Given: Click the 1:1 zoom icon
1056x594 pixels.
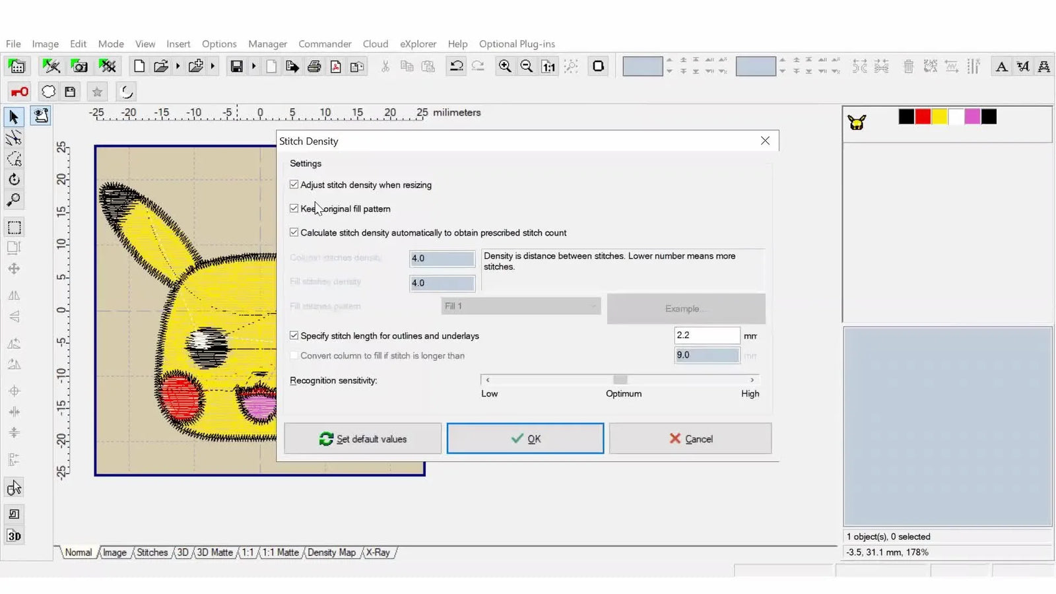Looking at the screenshot, I should coord(548,66).
